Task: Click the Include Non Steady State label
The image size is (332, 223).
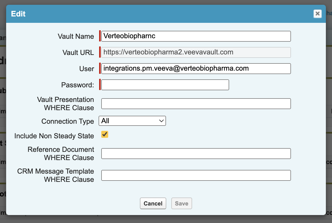Action: pyautogui.click(x=54, y=136)
